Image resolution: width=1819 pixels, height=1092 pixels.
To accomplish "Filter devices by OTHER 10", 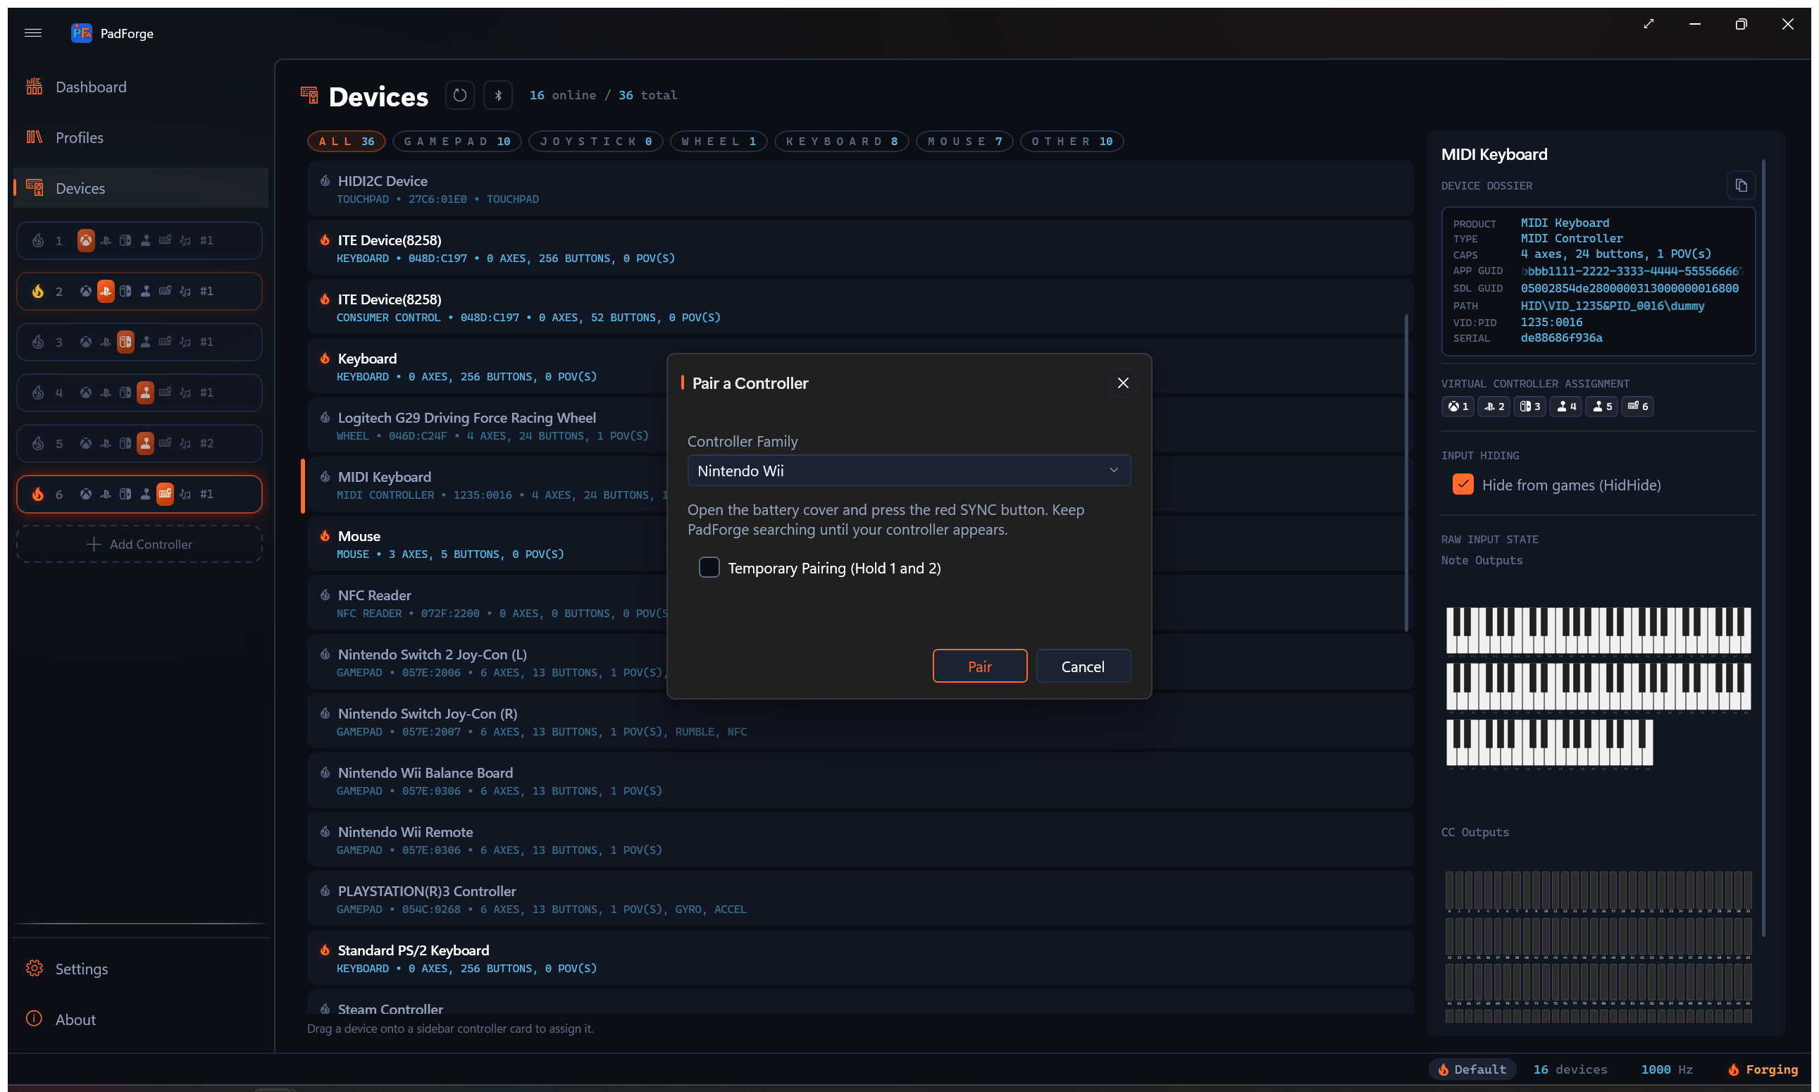I will pyautogui.click(x=1072, y=142).
